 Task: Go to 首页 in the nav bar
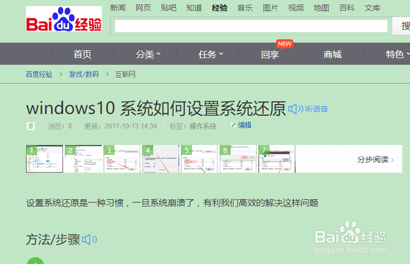[x=82, y=54]
